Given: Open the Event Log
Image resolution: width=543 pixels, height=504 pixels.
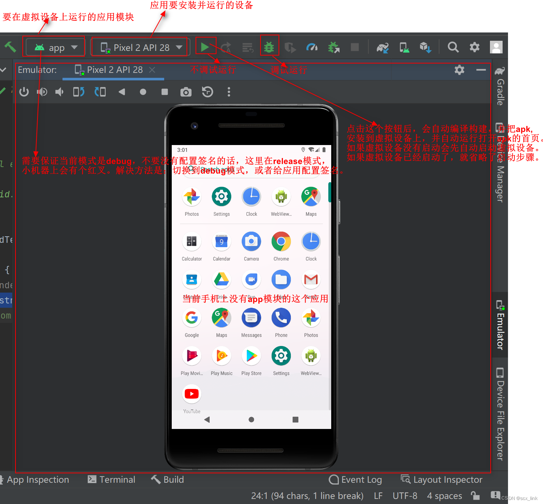Looking at the screenshot, I should click(x=355, y=480).
